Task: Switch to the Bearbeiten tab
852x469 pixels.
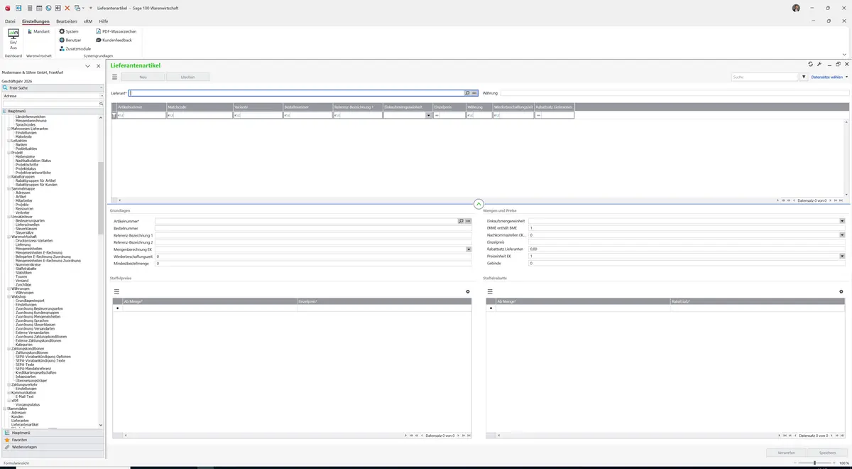Action: click(67, 21)
